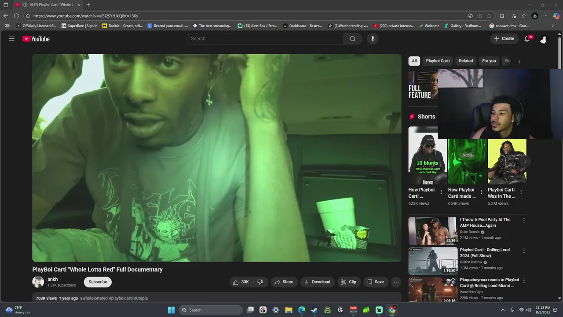
Task: Open Chrome from the taskbar
Action: tap(392, 310)
